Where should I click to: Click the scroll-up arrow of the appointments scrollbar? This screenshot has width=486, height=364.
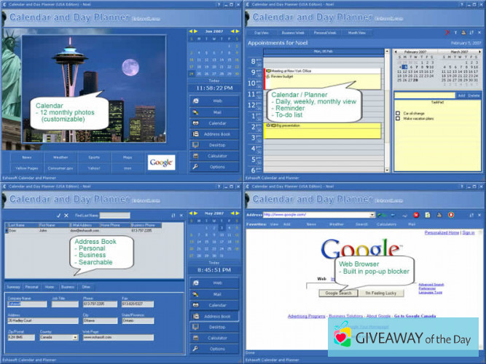[387, 51]
